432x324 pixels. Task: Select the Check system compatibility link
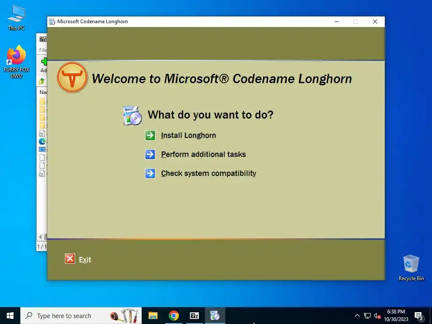pos(208,173)
